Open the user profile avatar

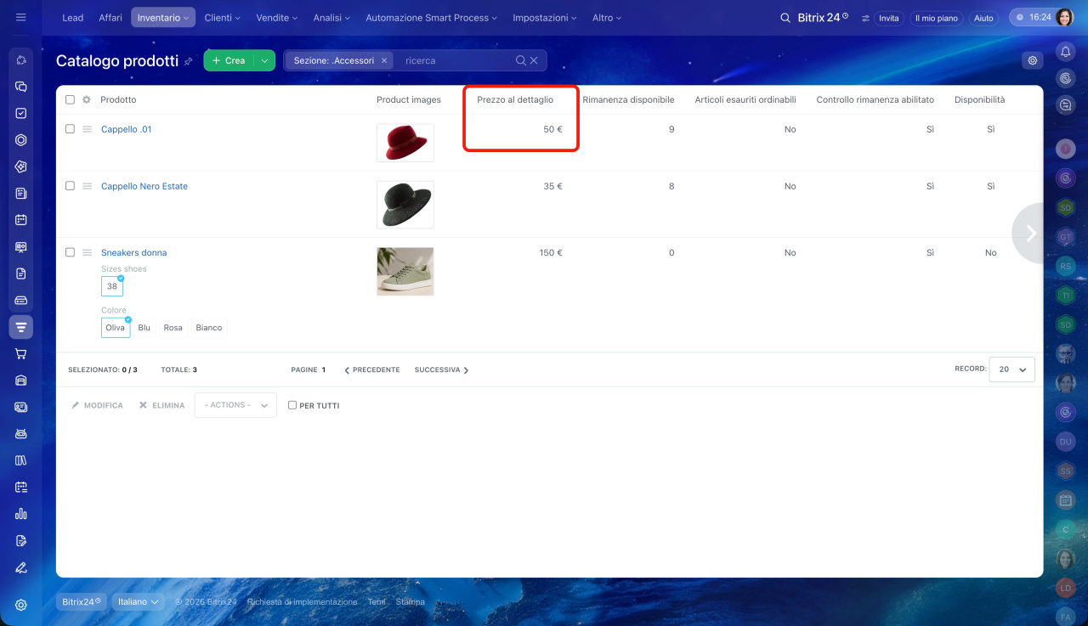1065,17
